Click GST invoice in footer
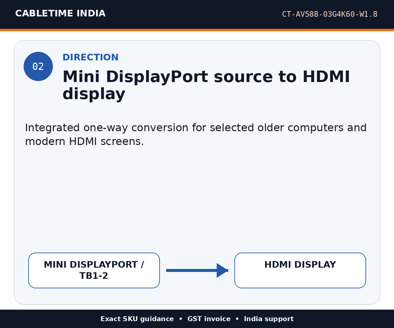Viewport: 394px width, 328px height. coord(209,319)
